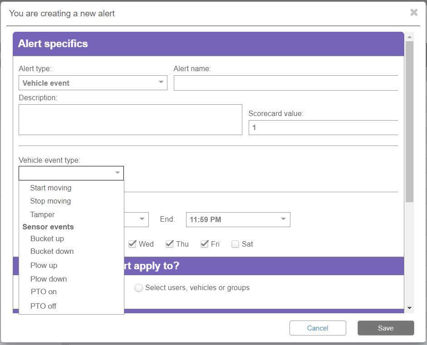Choose Select users, vehicles or groups option
Image resolution: width=427 pixels, height=345 pixels.
pyautogui.click(x=139, y=288)
